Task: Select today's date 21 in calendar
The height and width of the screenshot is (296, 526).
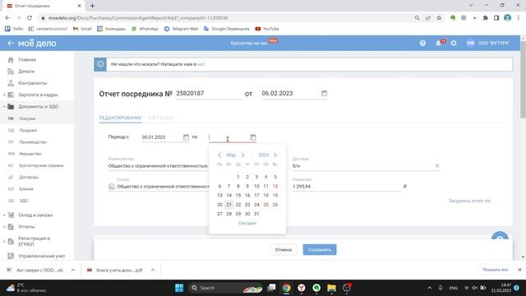Action: (228, 205)
